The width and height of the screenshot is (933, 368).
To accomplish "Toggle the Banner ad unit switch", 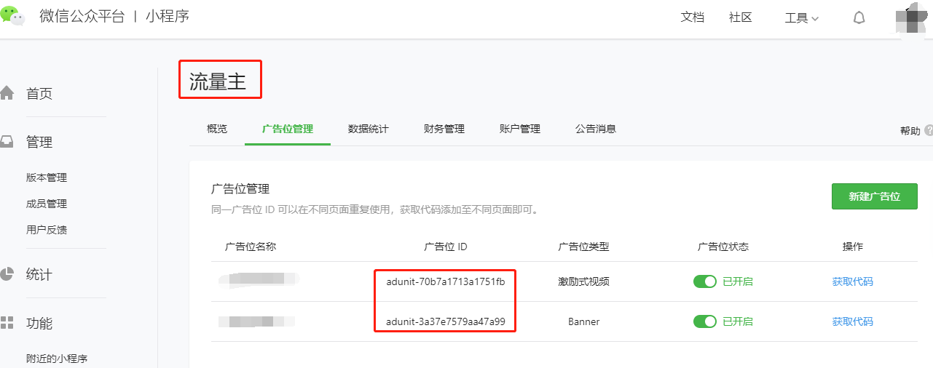I will tap(705, 321).
